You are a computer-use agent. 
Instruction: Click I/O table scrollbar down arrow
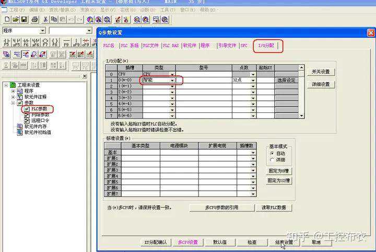coord(301,116)
